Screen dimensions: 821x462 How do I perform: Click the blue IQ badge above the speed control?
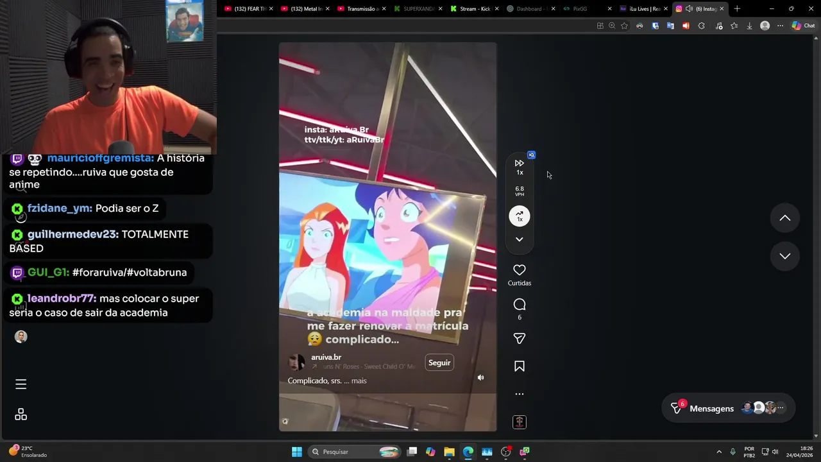[531, 155]
